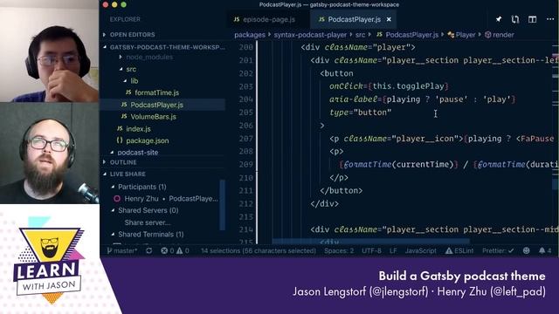The height and width of the screenshot is (314, 559).
Task: Change language mode via JavaScript
Action: [x=421, y=250]
